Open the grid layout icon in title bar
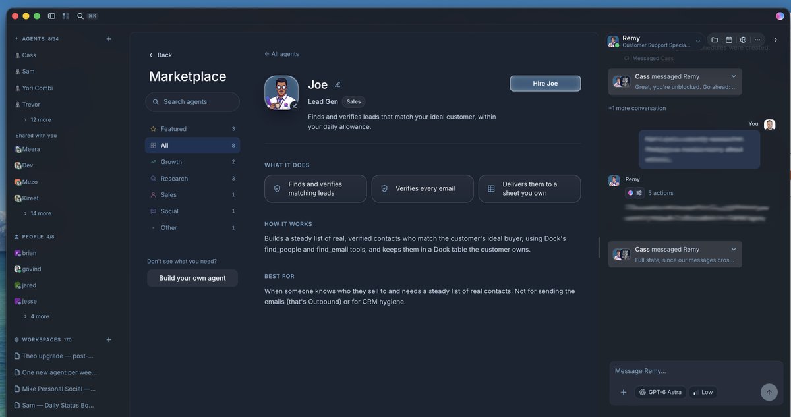This screenshot has height=417, width=791. click(x=65, y=16)
